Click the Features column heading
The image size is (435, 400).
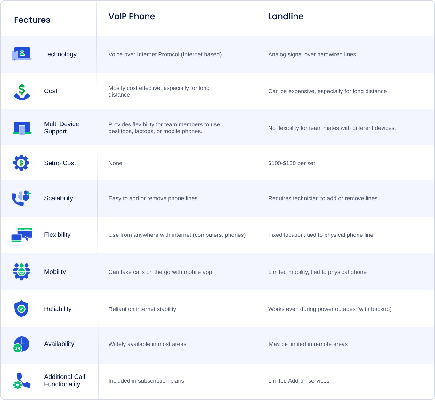(32, 20)
